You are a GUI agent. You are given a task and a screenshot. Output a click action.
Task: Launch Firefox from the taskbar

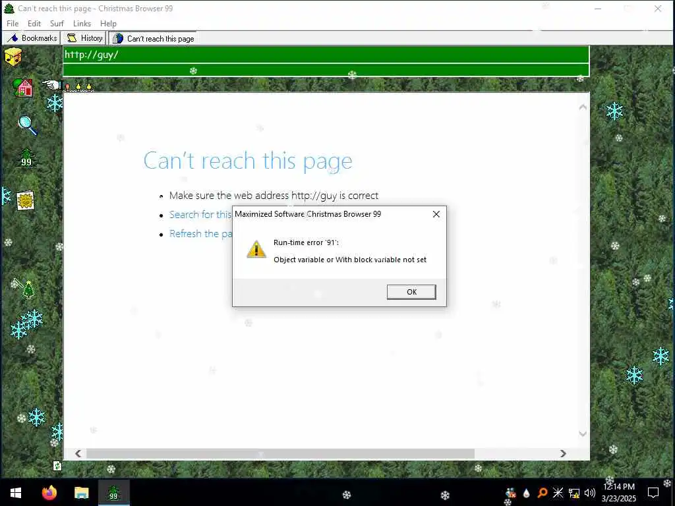[x=49, y=493]
